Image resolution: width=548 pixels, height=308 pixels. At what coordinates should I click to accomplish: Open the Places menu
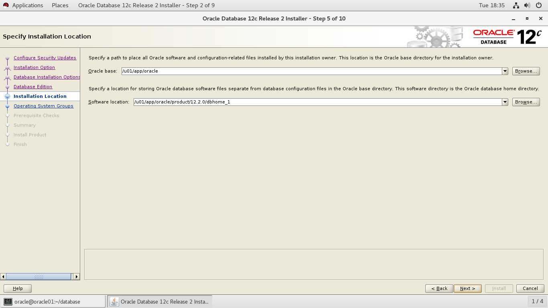[60, 5]
